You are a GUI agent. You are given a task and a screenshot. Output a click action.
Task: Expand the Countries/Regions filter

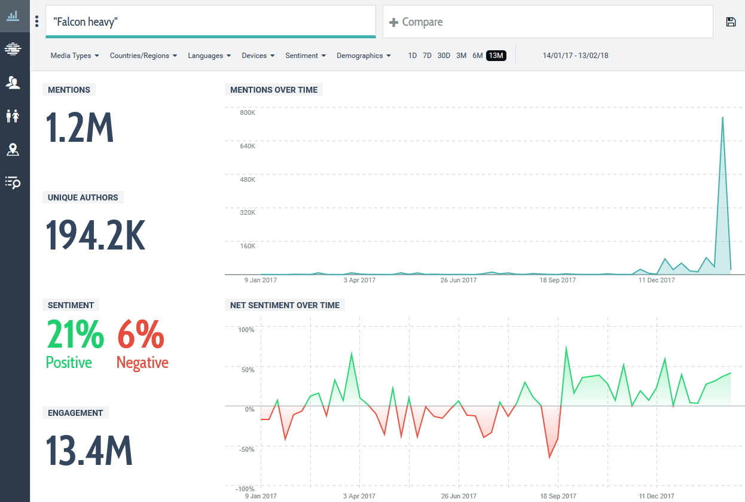pyautogui.click(x=143, y=56)
